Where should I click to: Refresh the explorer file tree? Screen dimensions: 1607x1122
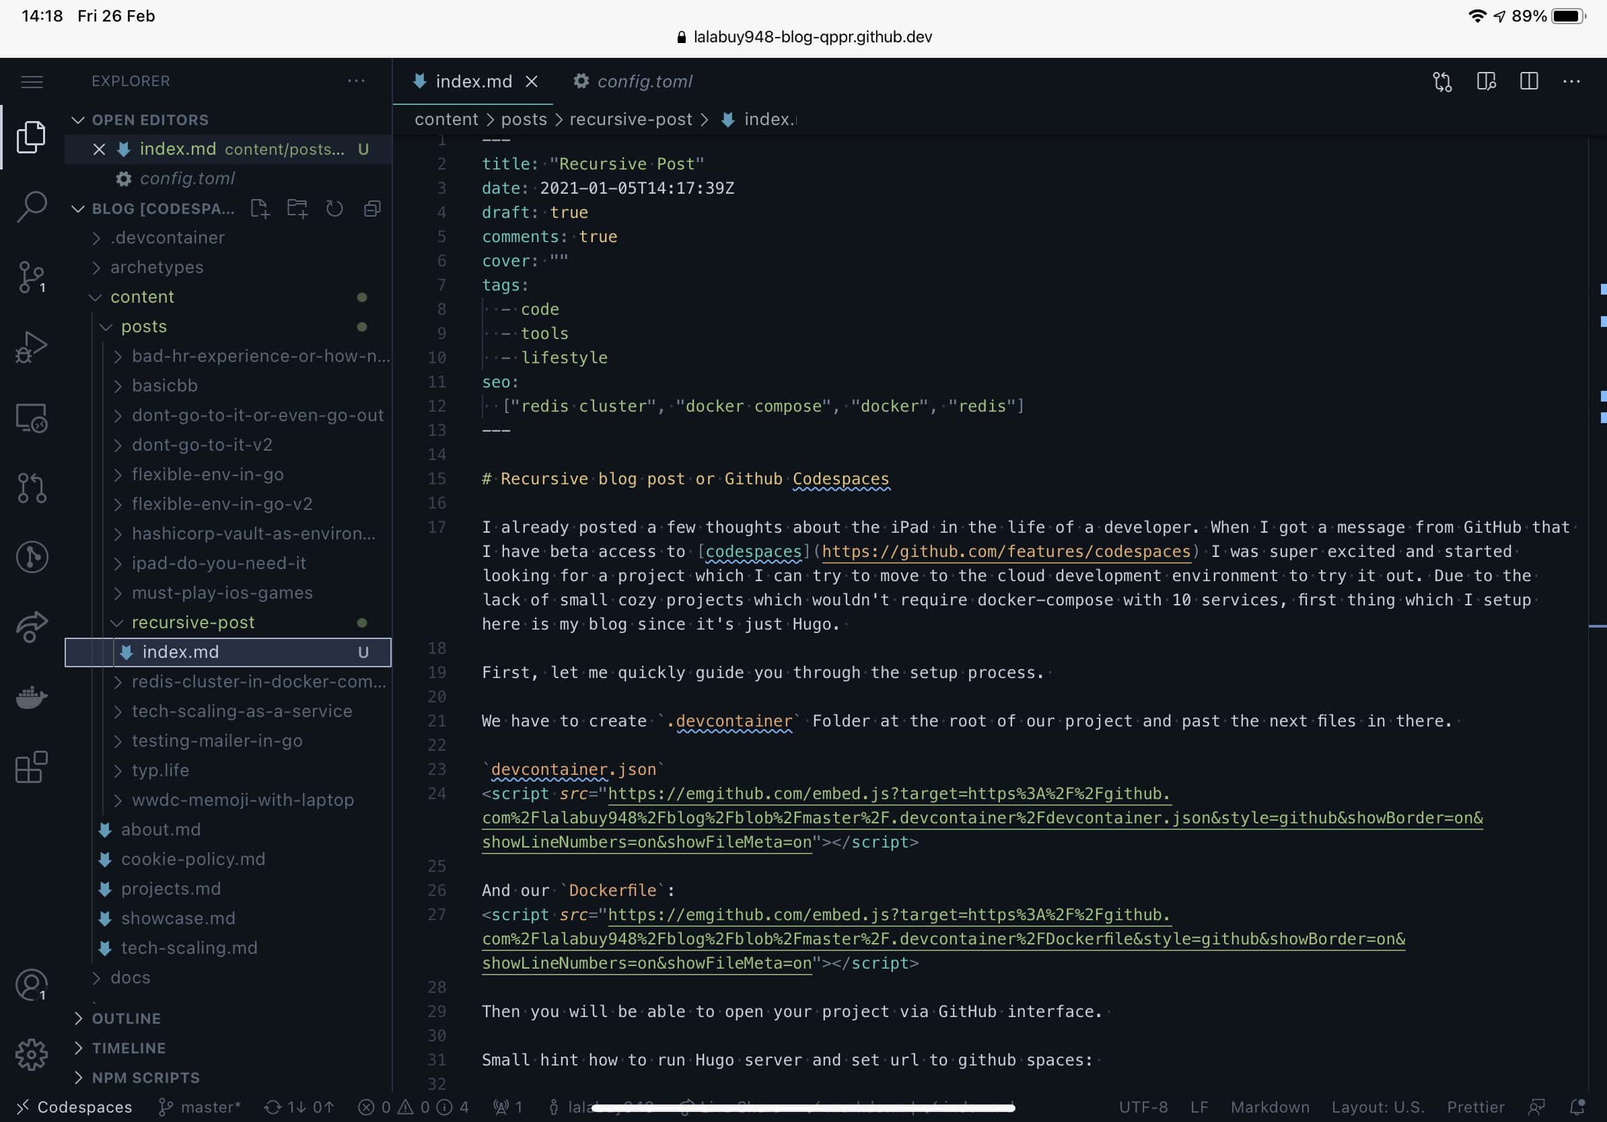click(x=334, y=209)
